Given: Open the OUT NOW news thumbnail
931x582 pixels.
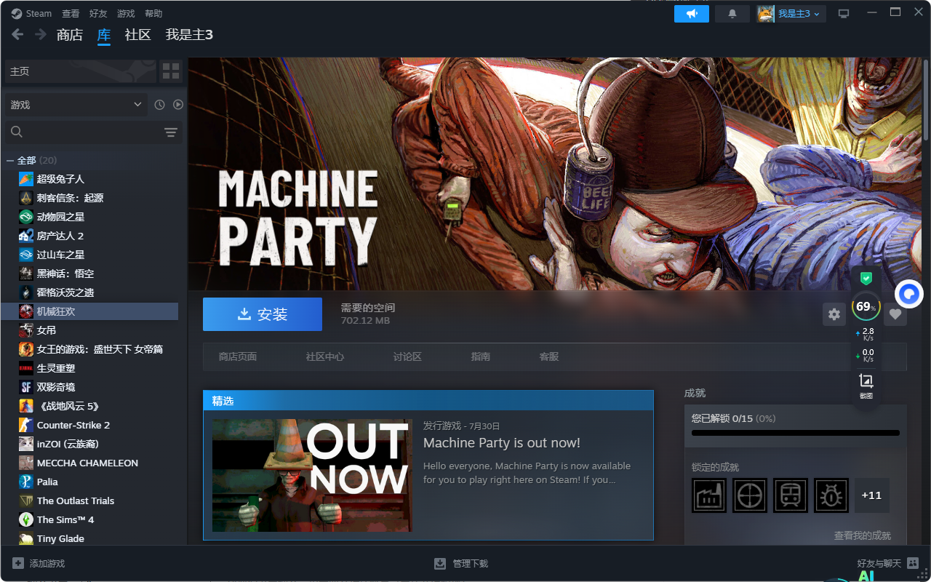Looking at the screenshot, I should click(x=312, y=475).
